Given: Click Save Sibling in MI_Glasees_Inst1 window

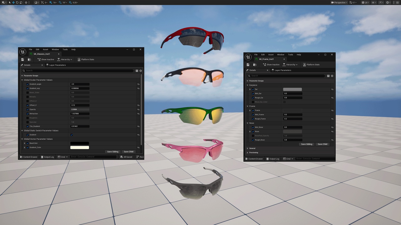Looking at the screenshot, I should [113, 152].
